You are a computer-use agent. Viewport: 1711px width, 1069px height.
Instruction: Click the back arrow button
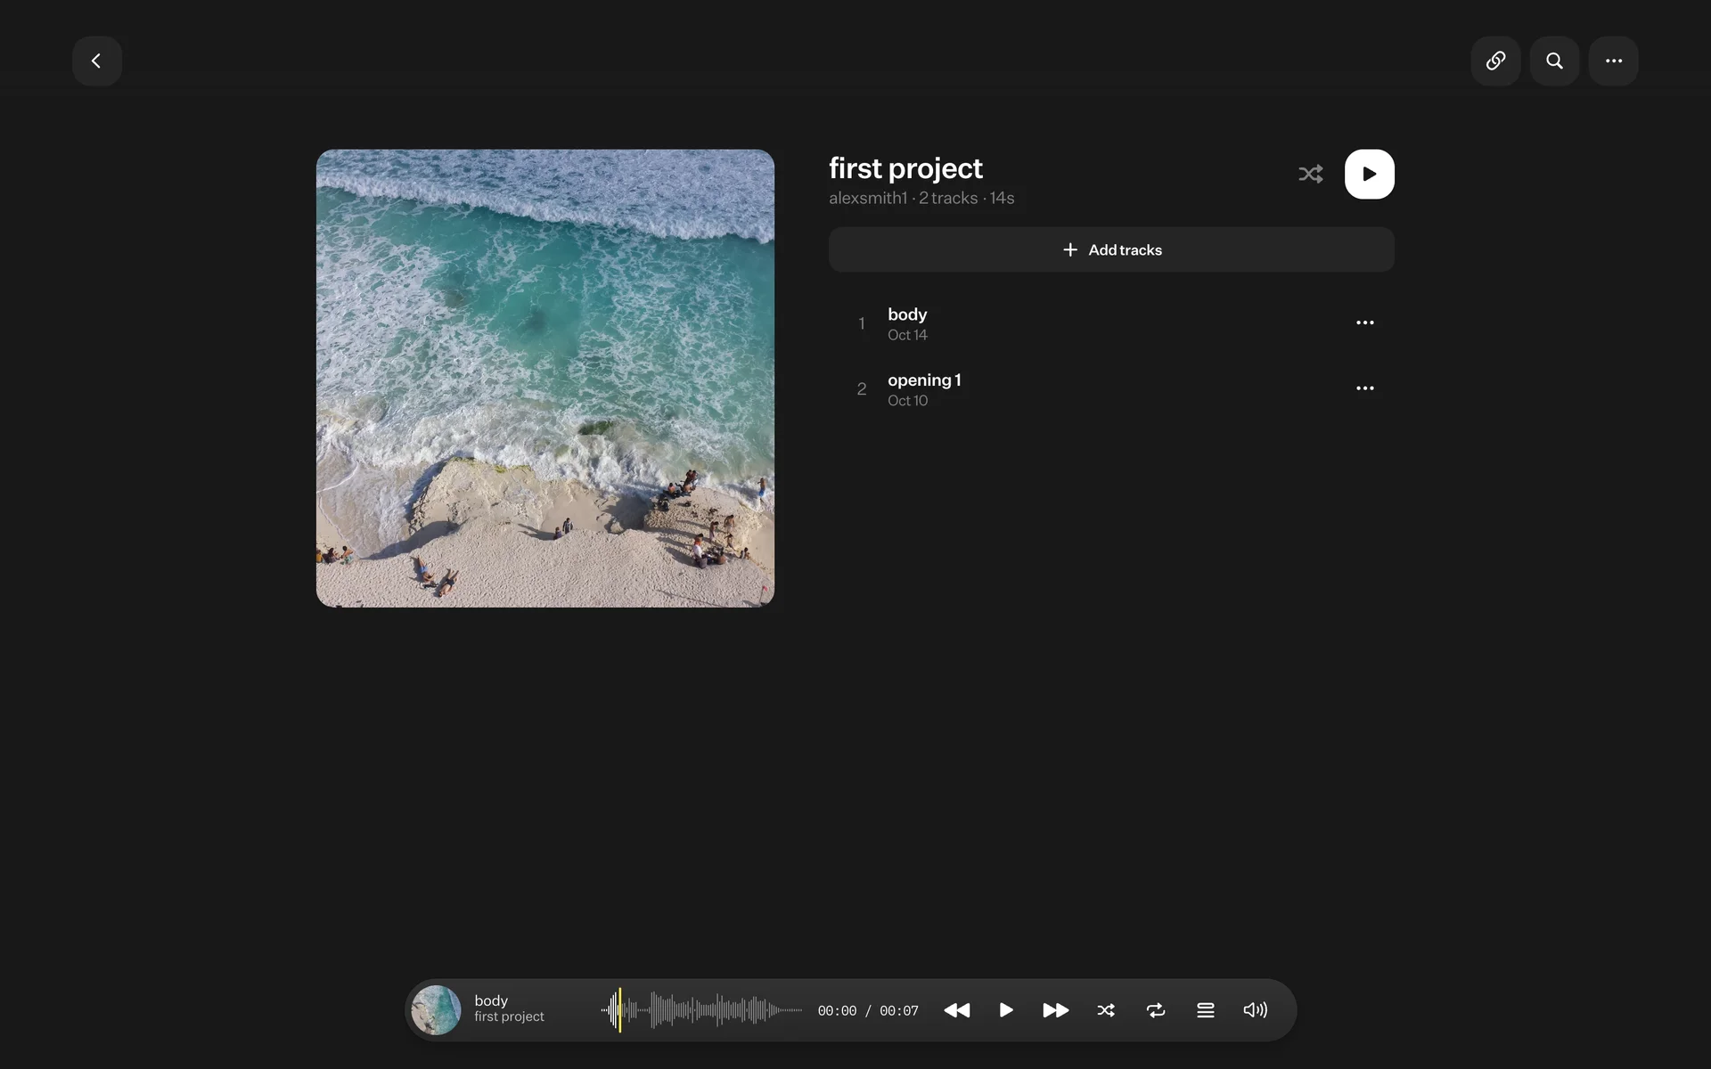[96, 61]
